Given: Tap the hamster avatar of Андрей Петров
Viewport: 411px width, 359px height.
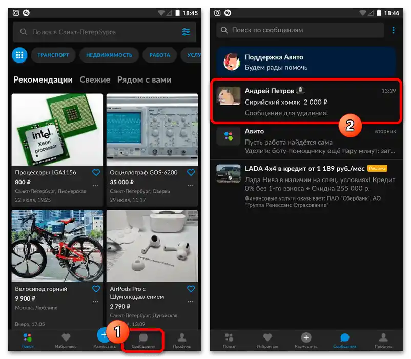Looking at the screenshot, I should (229, 96).
